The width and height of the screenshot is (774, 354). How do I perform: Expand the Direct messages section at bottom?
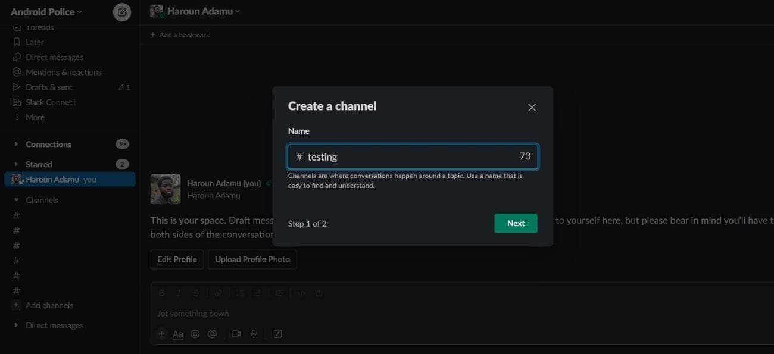[54, 325]
